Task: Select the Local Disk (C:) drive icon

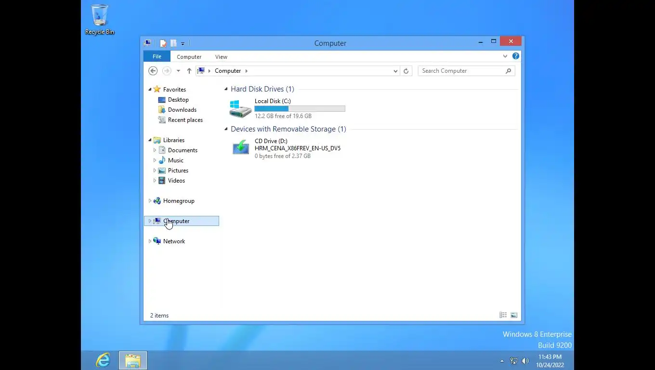Action: click(x=240, y=109)
